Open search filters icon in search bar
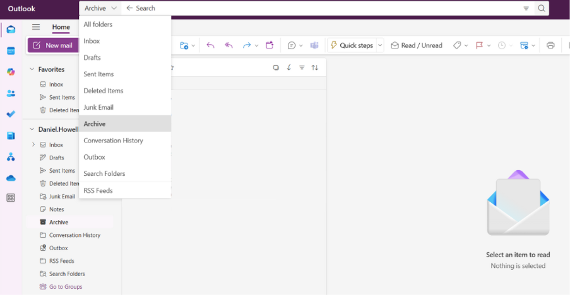 click(x=526, y=8)
